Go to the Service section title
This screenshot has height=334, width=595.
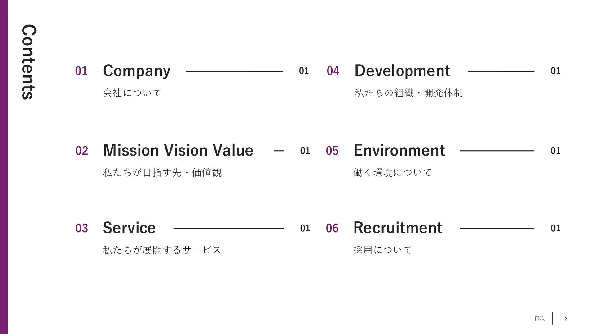(129, 228)
